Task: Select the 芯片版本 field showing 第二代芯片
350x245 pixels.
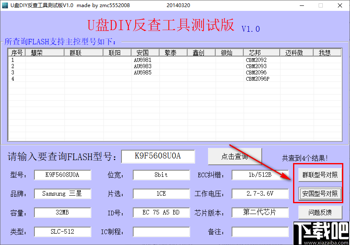Action: tap(260, 212)
